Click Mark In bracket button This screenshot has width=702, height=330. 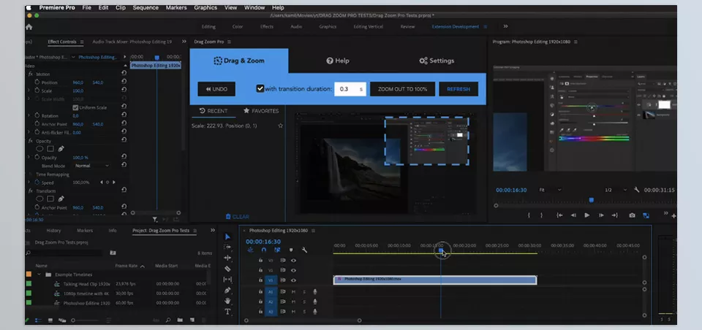pos(529,215)
